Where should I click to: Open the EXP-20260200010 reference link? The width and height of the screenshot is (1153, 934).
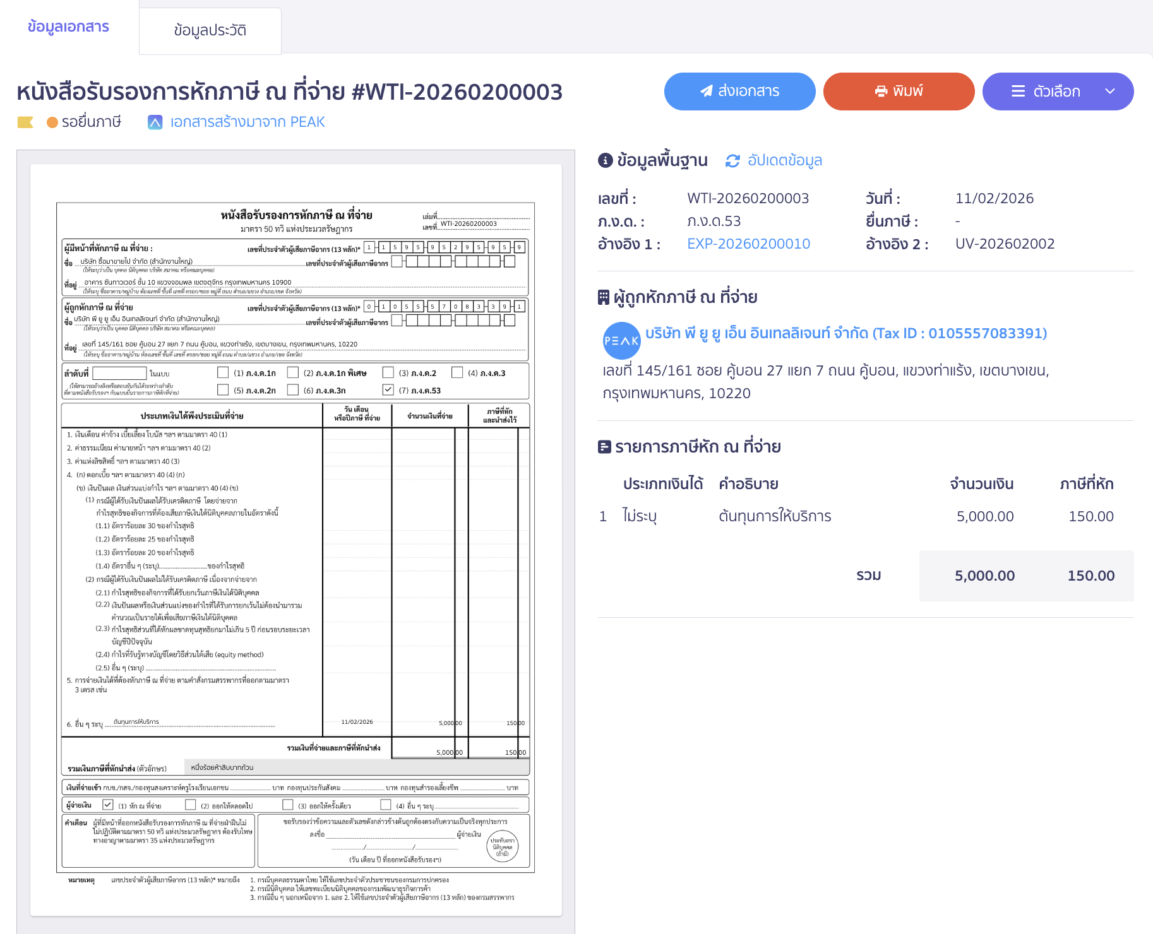point(748,244)
